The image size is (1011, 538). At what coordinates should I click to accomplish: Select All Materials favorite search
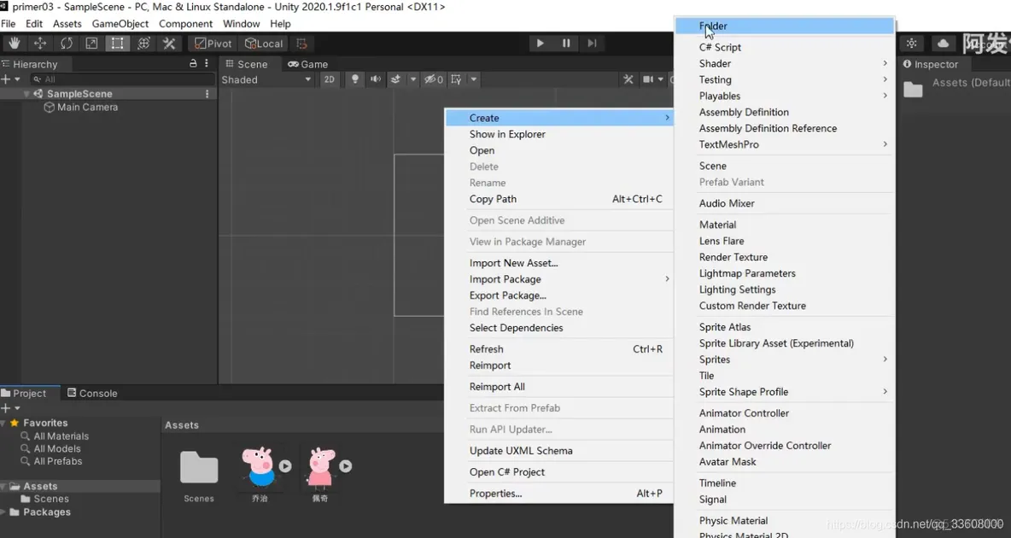point(61,436)
